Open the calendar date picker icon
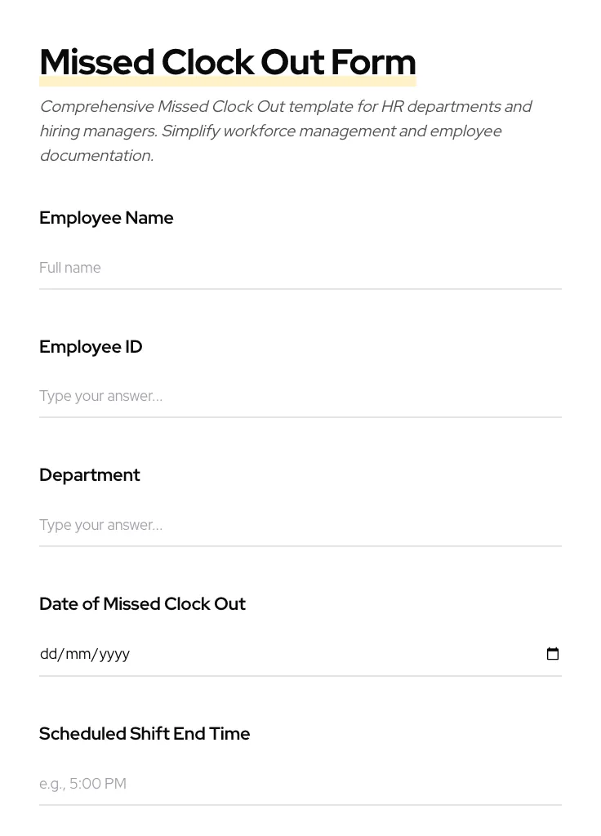 point(553,654)
